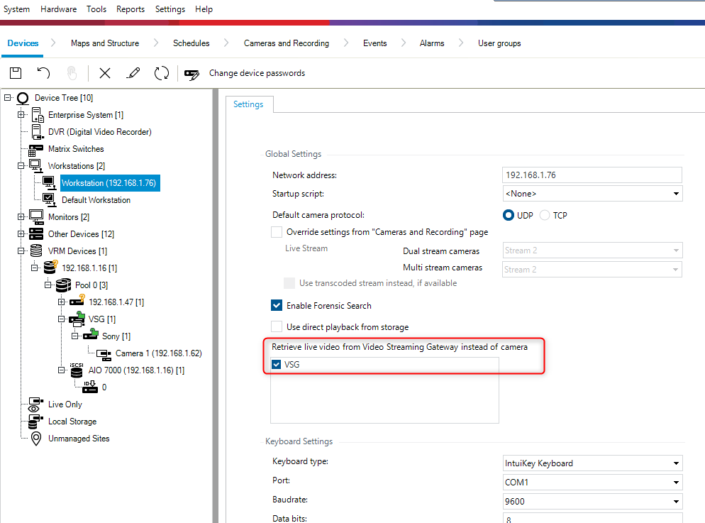This screenshot has width=705, height=523.
Task: Switch to the Cameras and Recording tab
Action: coord(286,43)
